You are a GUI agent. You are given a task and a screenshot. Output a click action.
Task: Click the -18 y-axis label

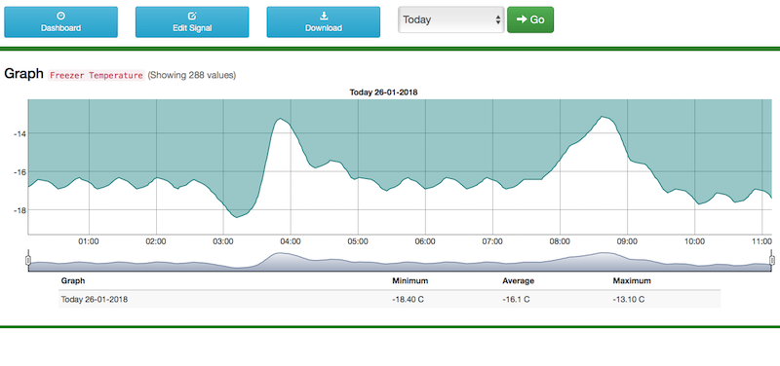(19, 210)
